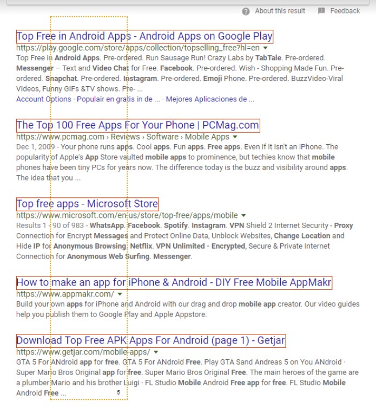Click the 'Build your own apps for iPhone' snippet line
Image resolution: width=376 pixels, height=407 pixels.
[x=188, y=304]
